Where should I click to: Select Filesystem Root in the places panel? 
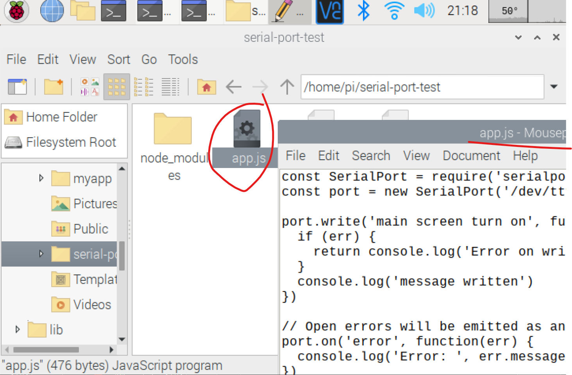coord(71,142)
